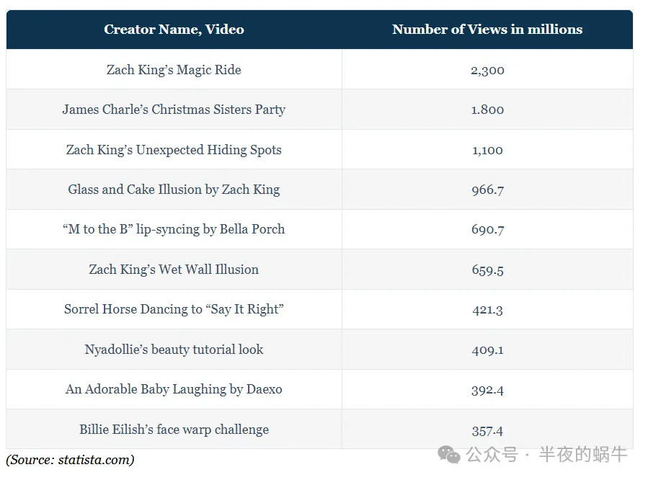648x480 pixels.
Task: Select the 357.4 views cell
Action: [x=488, y=430]
